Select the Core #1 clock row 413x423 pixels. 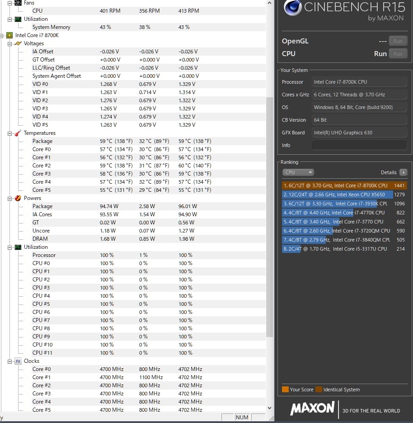(149, 377)
